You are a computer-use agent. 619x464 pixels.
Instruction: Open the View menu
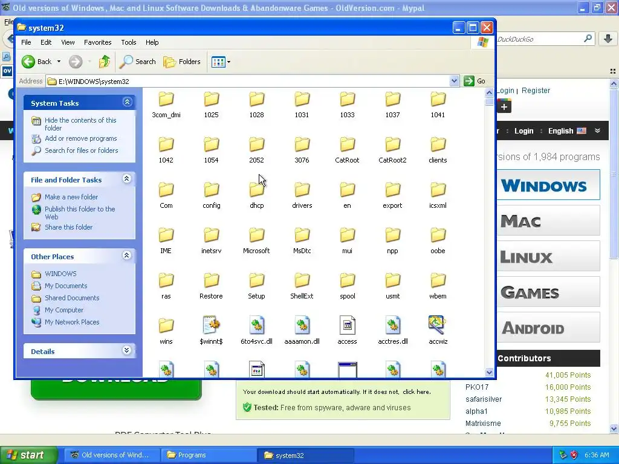68,42
